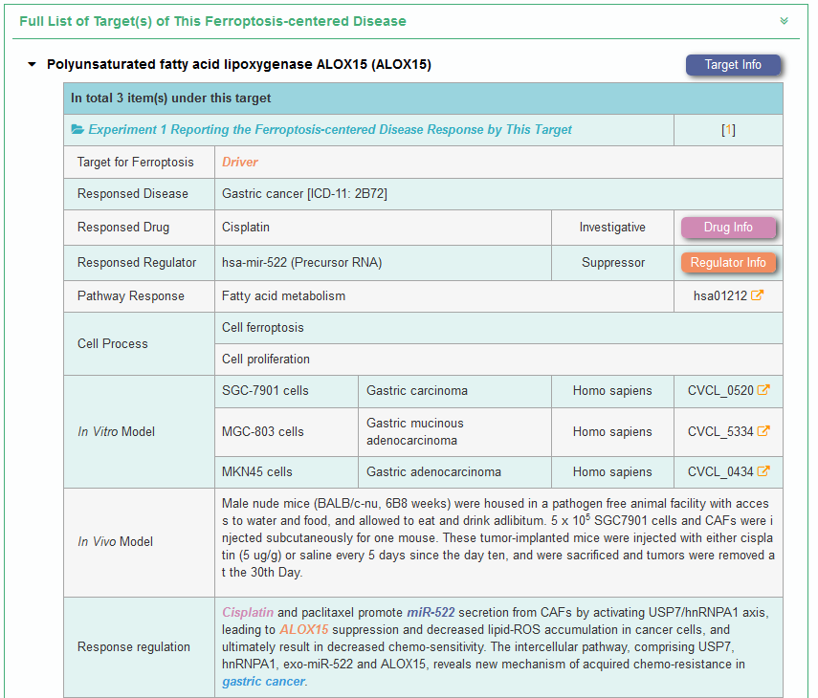This screenshot has width=818, height=698.
Task: Open external link icon beside CVCL_0434
Action: point(763,471)
